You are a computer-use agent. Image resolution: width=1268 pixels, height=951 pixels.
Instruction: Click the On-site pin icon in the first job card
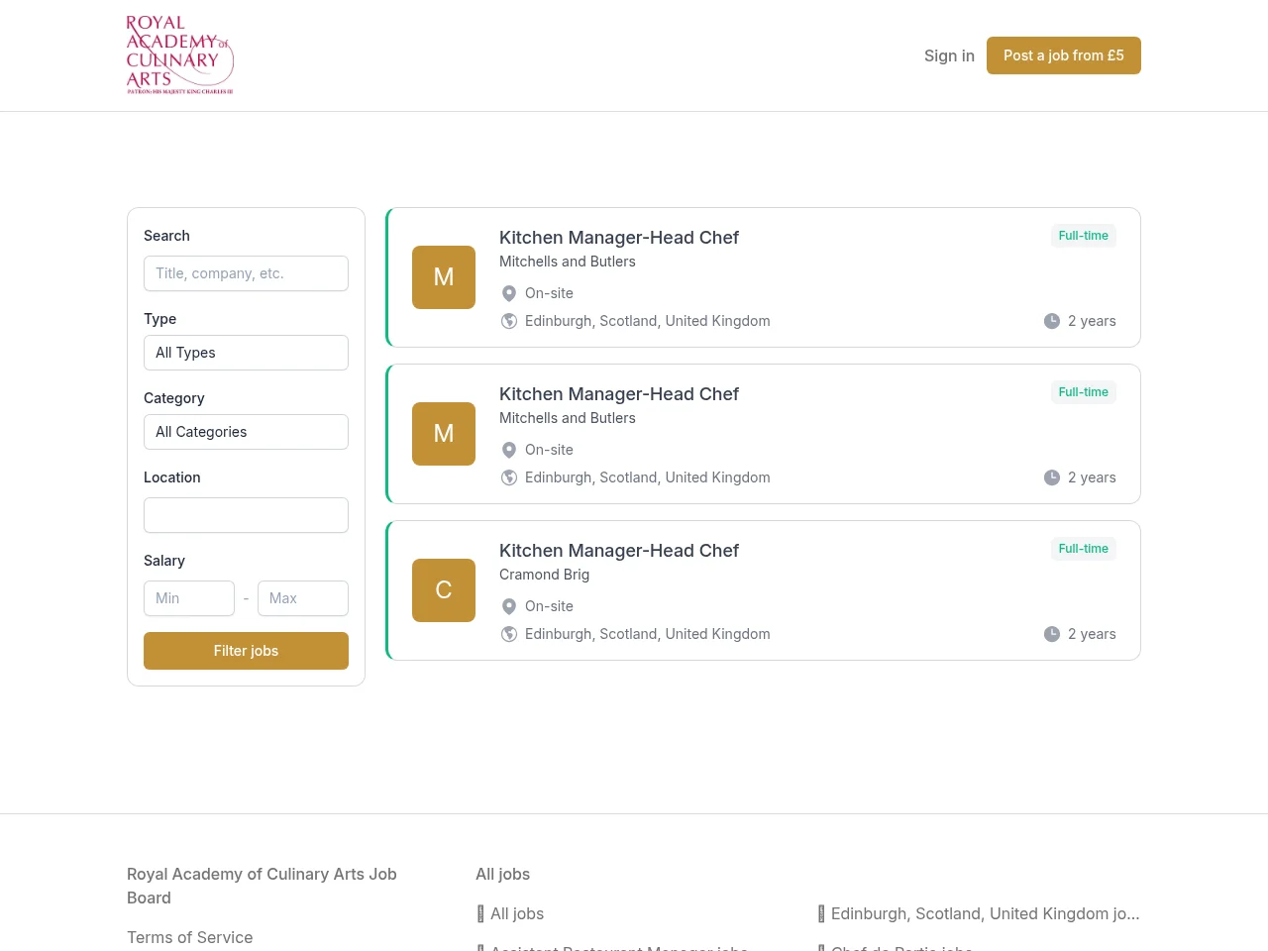point(509,293)
